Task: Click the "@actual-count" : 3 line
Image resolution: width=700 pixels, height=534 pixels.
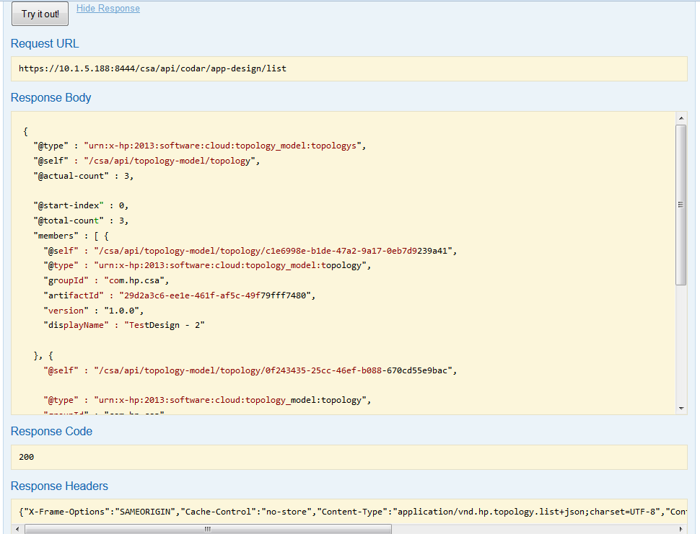Action: coord(84,176)
